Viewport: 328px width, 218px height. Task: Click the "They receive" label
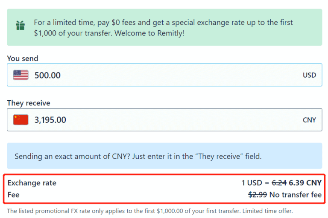(x=29, y=103)
